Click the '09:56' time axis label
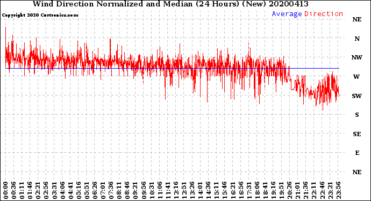Screen dimensions: 371x201 point(144,191)
